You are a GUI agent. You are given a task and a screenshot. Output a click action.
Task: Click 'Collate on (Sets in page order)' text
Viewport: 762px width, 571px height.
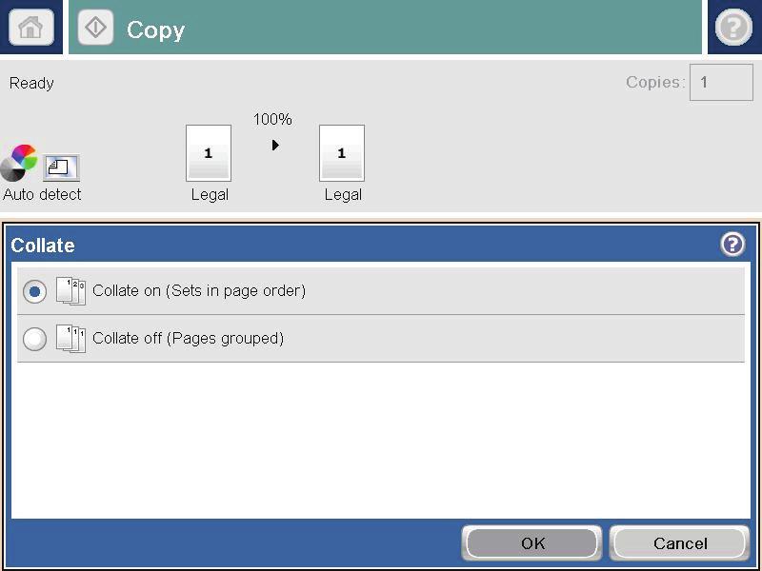(x=199, y=291)
